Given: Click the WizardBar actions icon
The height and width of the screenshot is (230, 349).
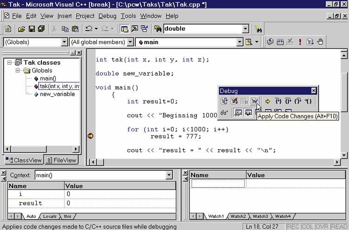Looking at the screenshot, I should point(248,42).
